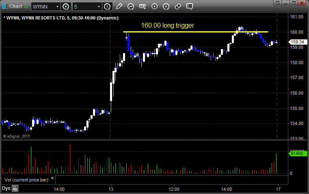The height and width of the screenshot is (194, 309).
Task: Toggle the green data status circle
Action: tap(26, 6)
